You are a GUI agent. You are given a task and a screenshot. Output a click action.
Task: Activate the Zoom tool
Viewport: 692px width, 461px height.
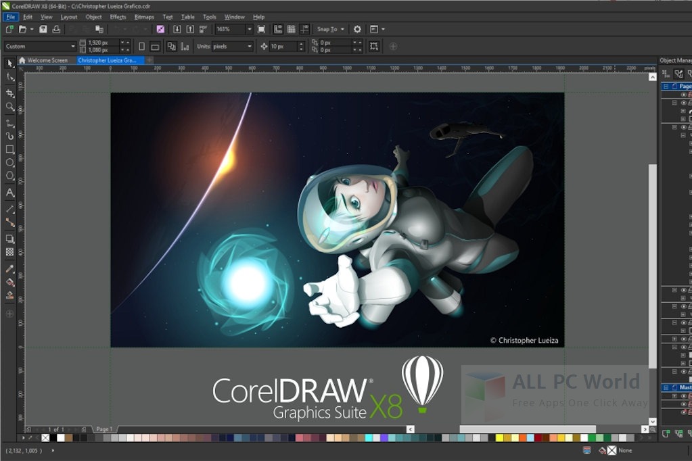[x=9, y=106]
